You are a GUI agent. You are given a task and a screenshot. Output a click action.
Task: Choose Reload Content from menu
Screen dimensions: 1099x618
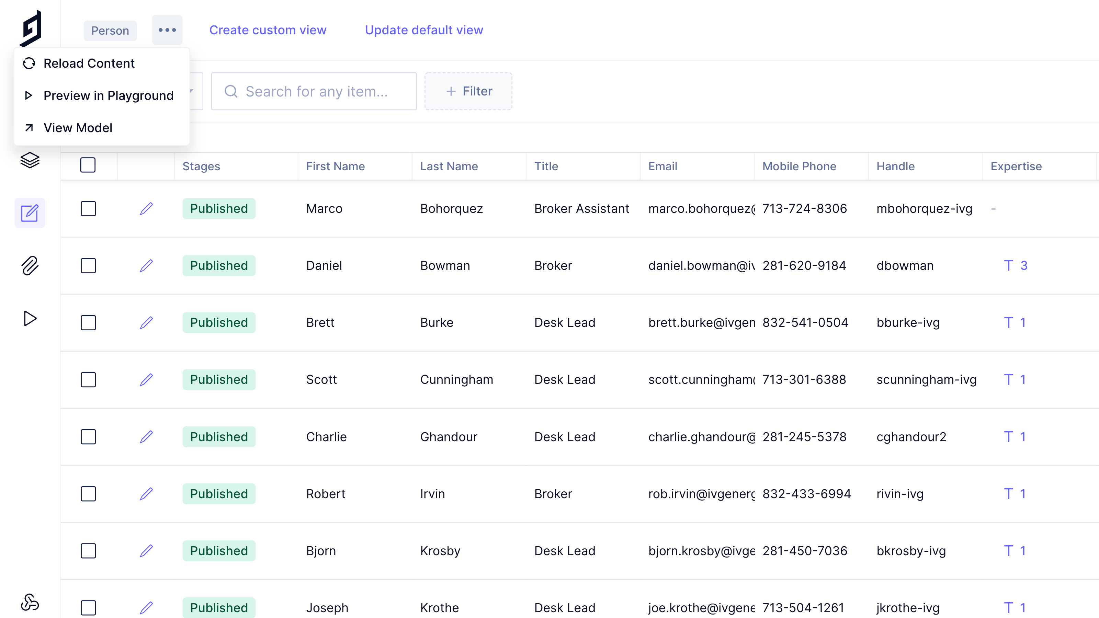click(89, 63)
